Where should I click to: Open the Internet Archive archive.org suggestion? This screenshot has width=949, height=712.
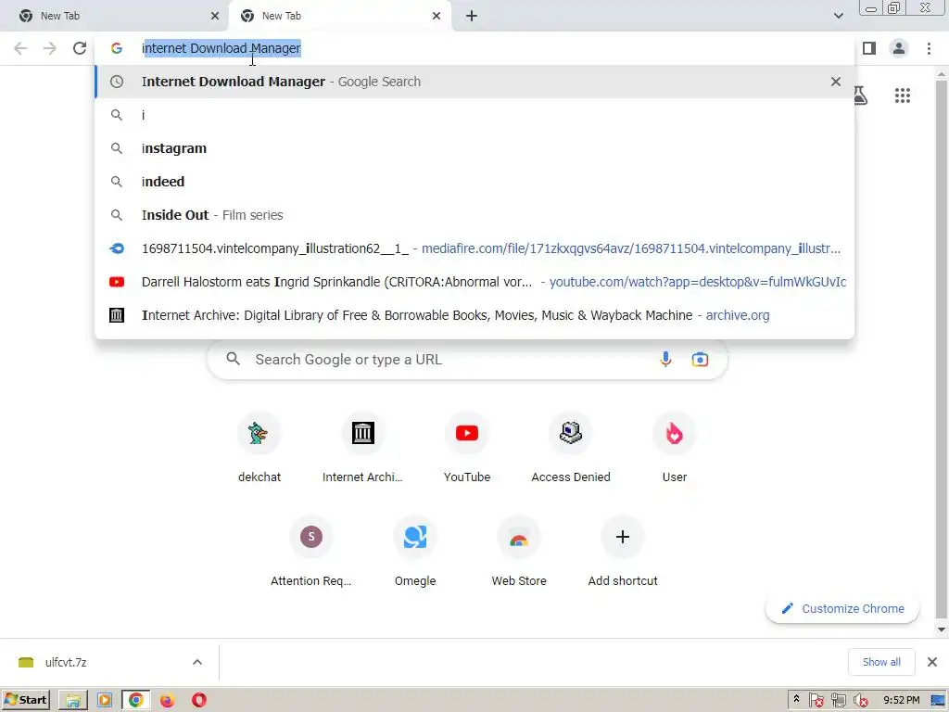[474, 315]
